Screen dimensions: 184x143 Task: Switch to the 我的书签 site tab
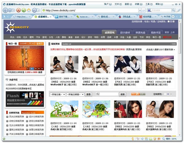155,32
